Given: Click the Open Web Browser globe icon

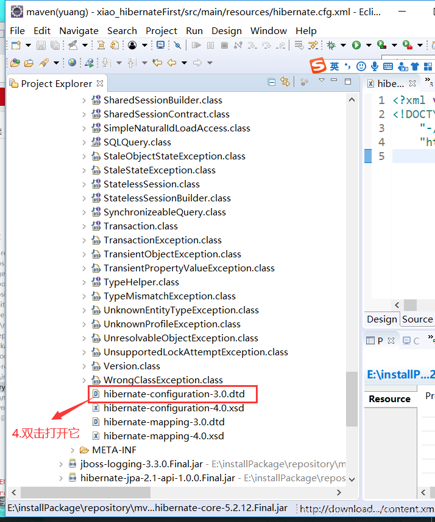Looking at the screenshot, I should click(x=72, y=62).
